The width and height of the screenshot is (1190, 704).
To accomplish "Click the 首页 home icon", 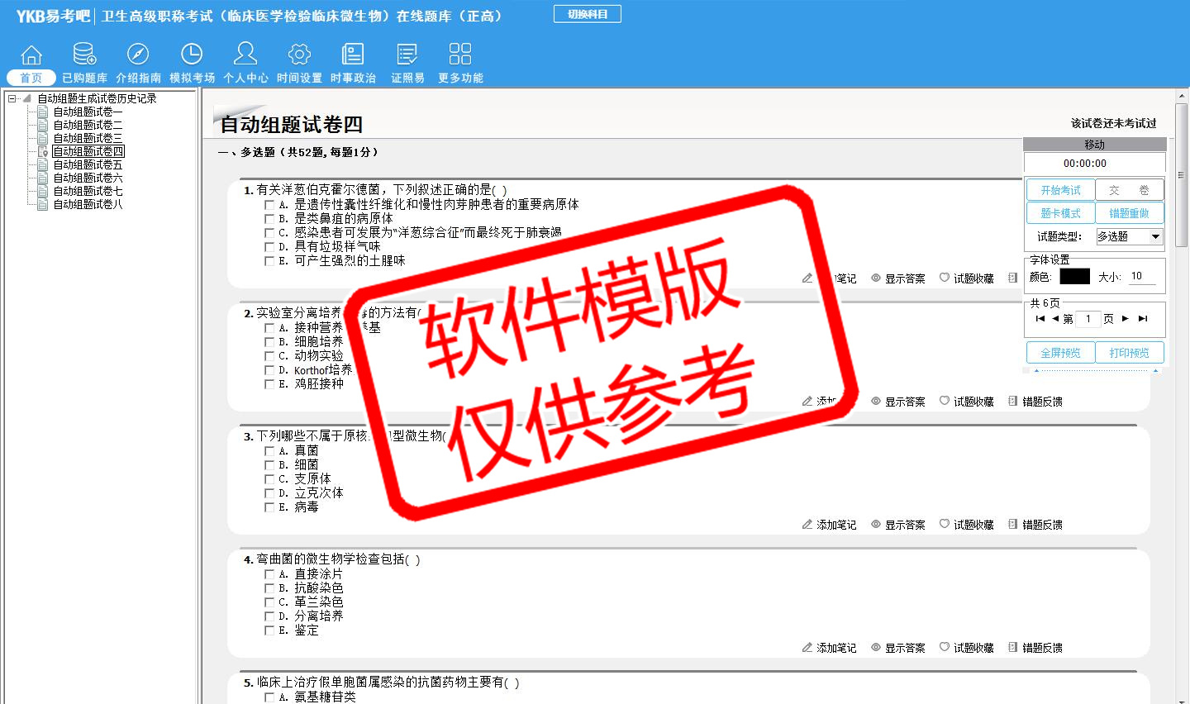I will [x=31, y=55].
